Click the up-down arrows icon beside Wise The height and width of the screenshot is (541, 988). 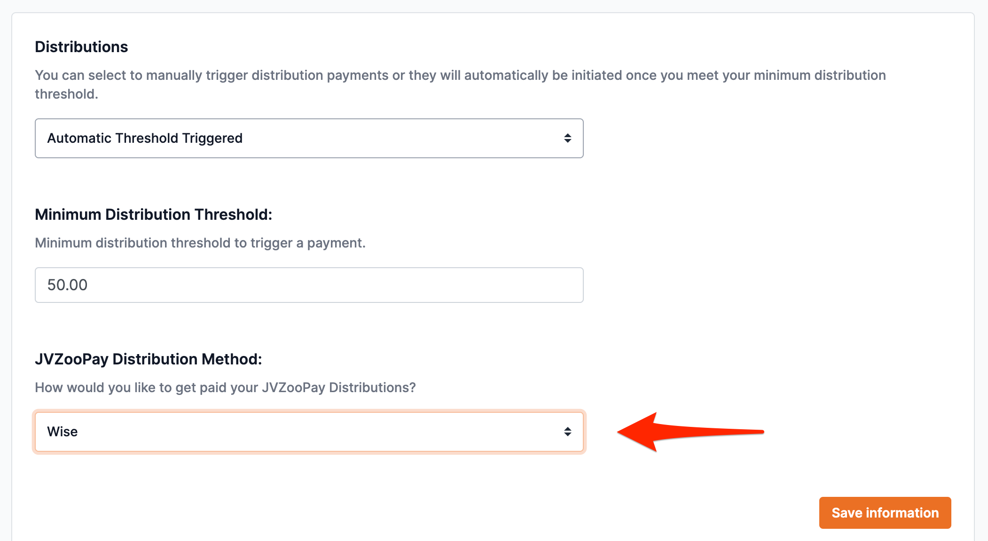tap(567, 432)
